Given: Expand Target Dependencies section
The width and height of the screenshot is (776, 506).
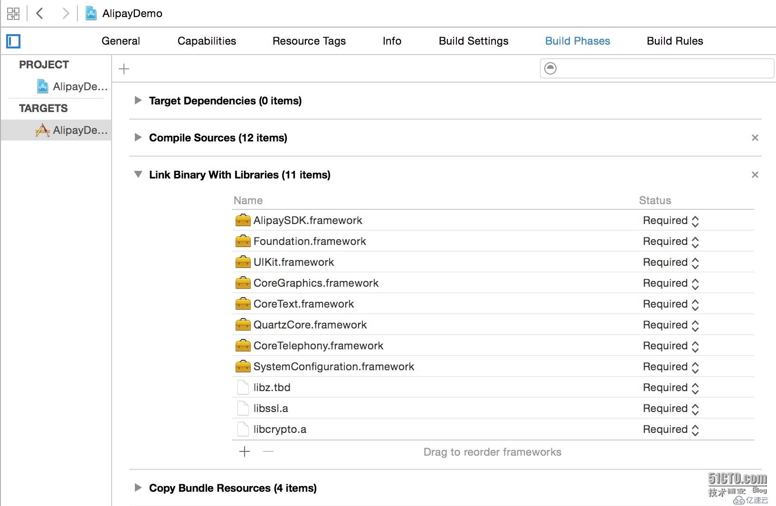Looking at the screenshot, I should 138,100.
